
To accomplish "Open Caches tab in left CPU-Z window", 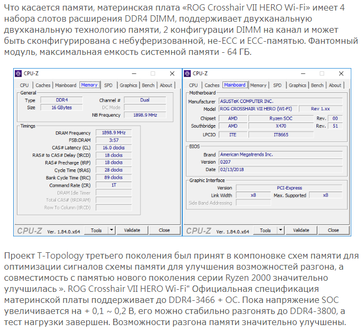I will point(43,85).
